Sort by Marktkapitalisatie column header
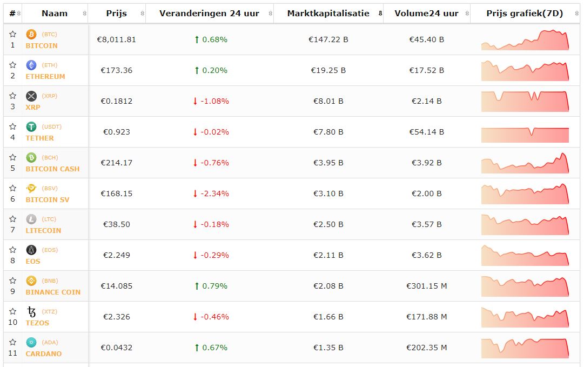The width and height of the screenshot is (584, 367). tap(328, 14)
